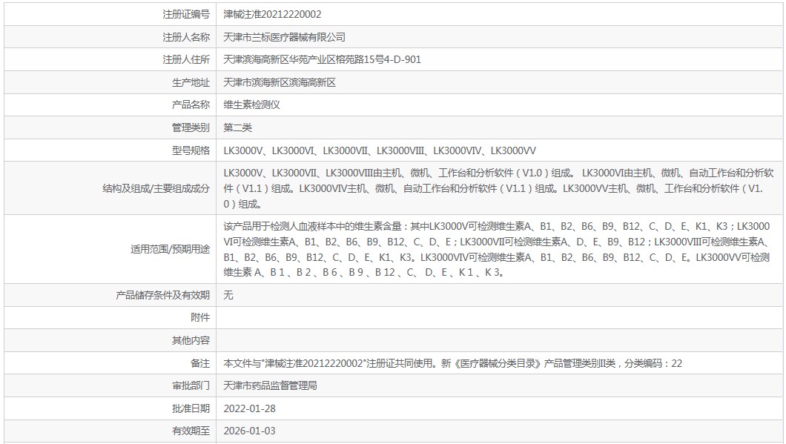
Task: Select the 附件 label
Action: pos(200,318)
